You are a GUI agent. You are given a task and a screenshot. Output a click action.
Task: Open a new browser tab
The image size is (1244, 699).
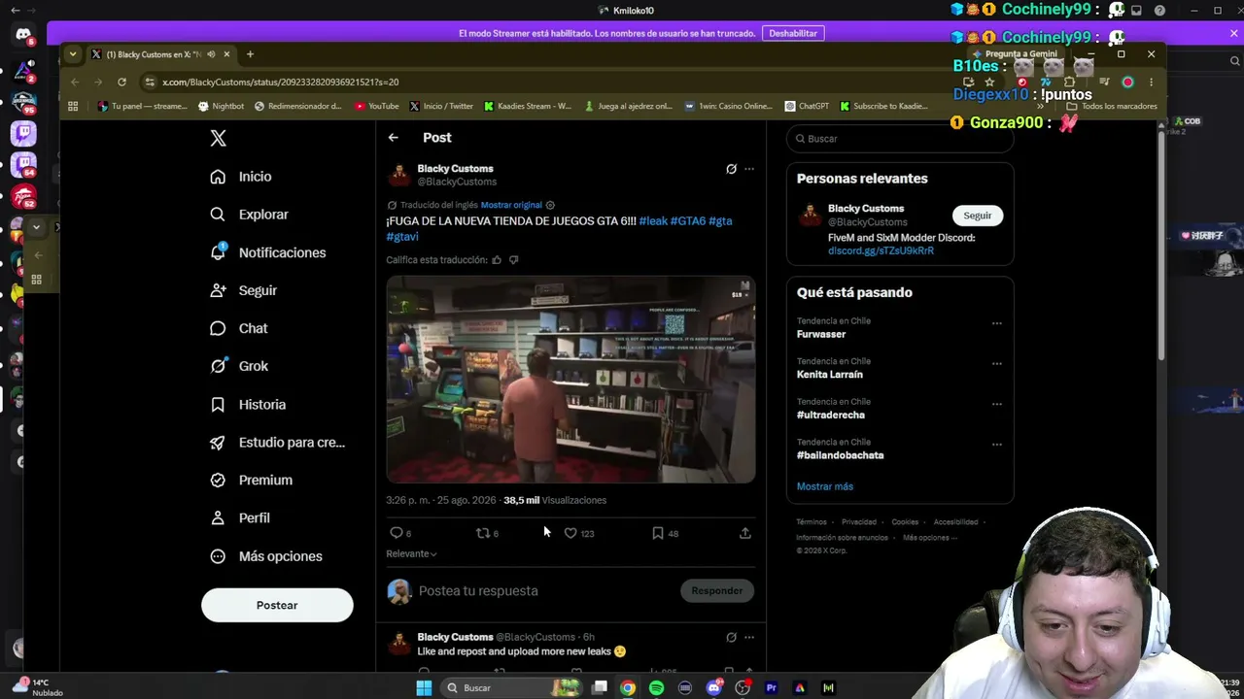click(x=250, y=54)
